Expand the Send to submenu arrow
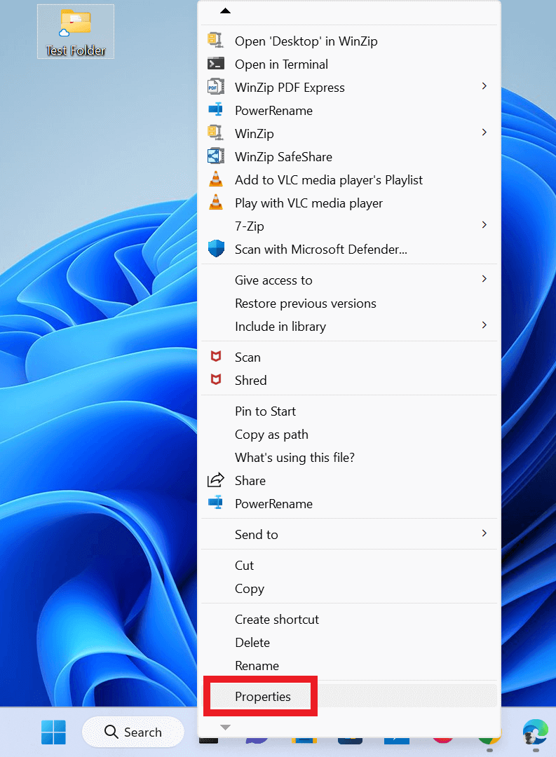The height and width of the screenshot is (757, 556). click(x=484, y=533)
